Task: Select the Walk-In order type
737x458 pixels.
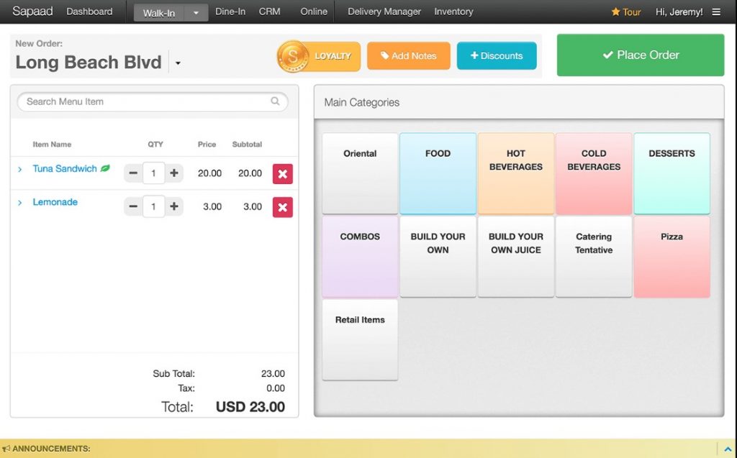Action: coord(159,13)
